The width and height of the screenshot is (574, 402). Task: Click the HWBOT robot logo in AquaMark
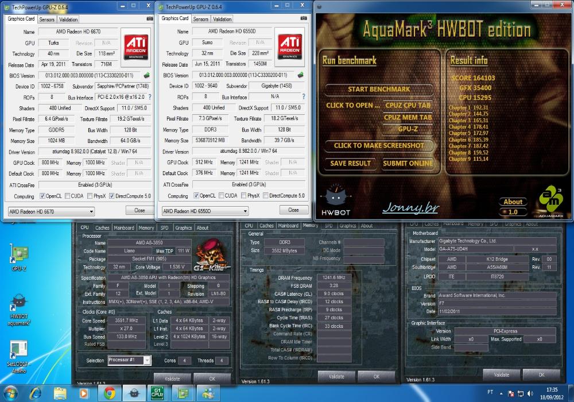point(336,200)
